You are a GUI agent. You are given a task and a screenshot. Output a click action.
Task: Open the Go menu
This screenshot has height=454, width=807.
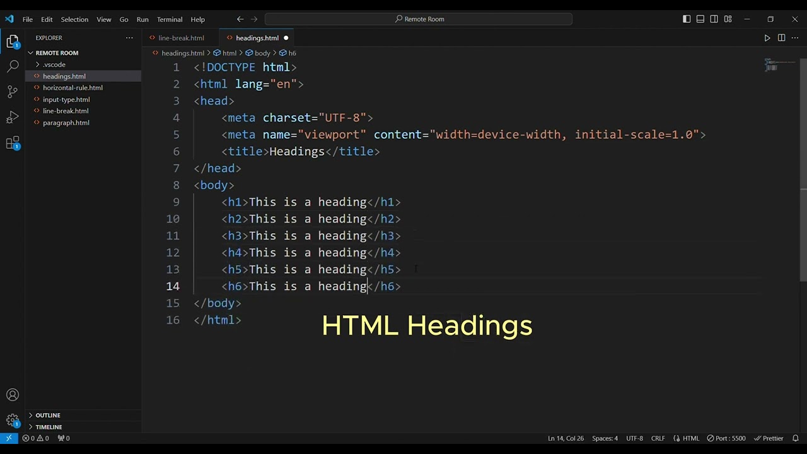tap(124, 19)
